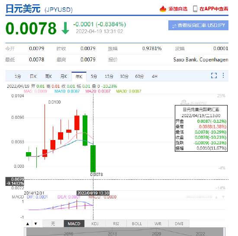Click the -0.0001 (-0.8384%) change text
238x236 pixels.
pos(100,24)
